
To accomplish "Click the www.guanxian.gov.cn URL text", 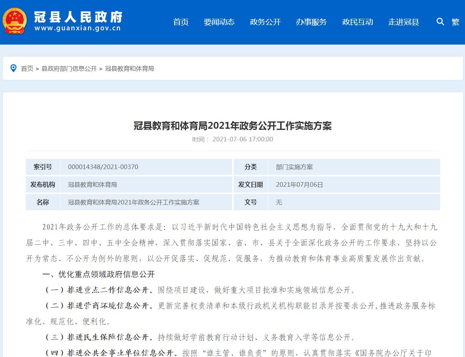I will (78, 28).
